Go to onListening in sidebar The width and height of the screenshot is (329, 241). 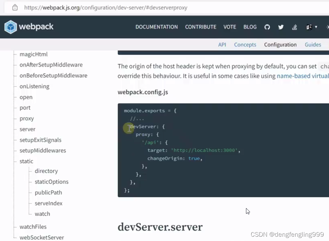pyautogui.click(x=34, y=86)
